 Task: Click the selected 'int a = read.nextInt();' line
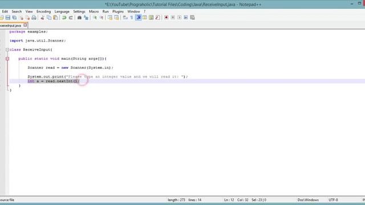point(53,81)
